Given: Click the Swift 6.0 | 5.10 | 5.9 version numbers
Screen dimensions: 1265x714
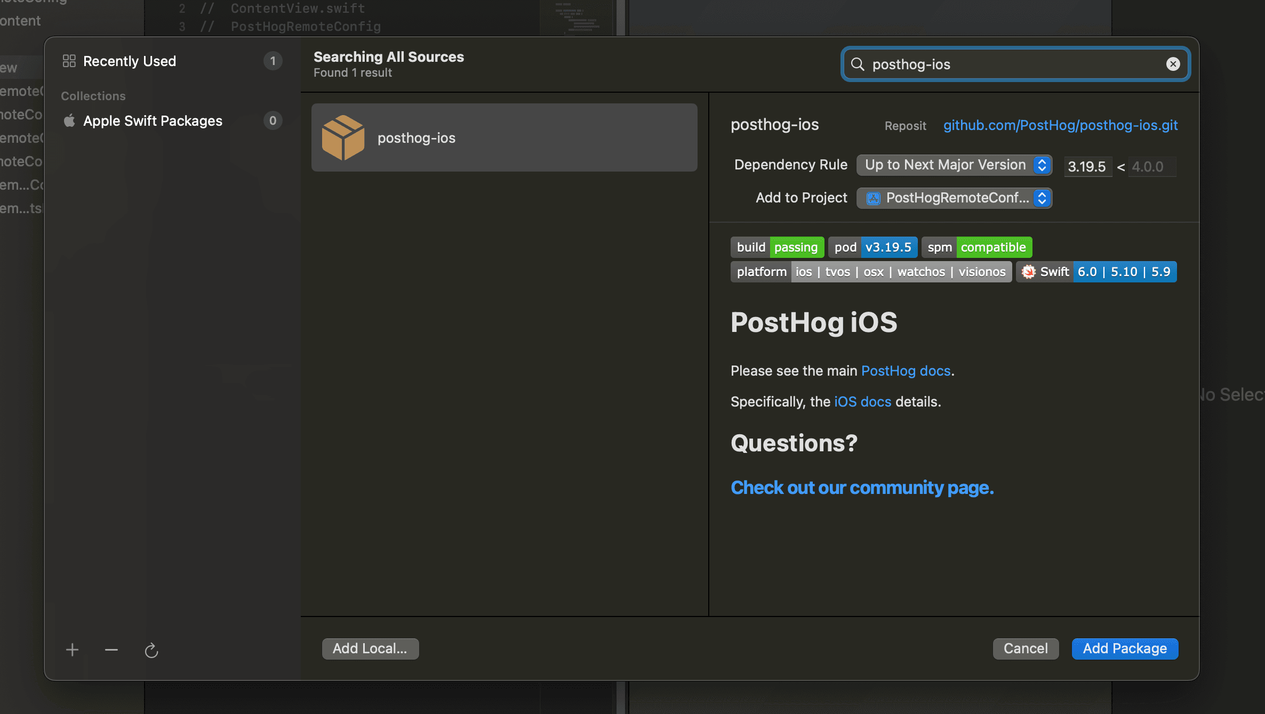Looking at the screenshot, I should coord(1124,272).
